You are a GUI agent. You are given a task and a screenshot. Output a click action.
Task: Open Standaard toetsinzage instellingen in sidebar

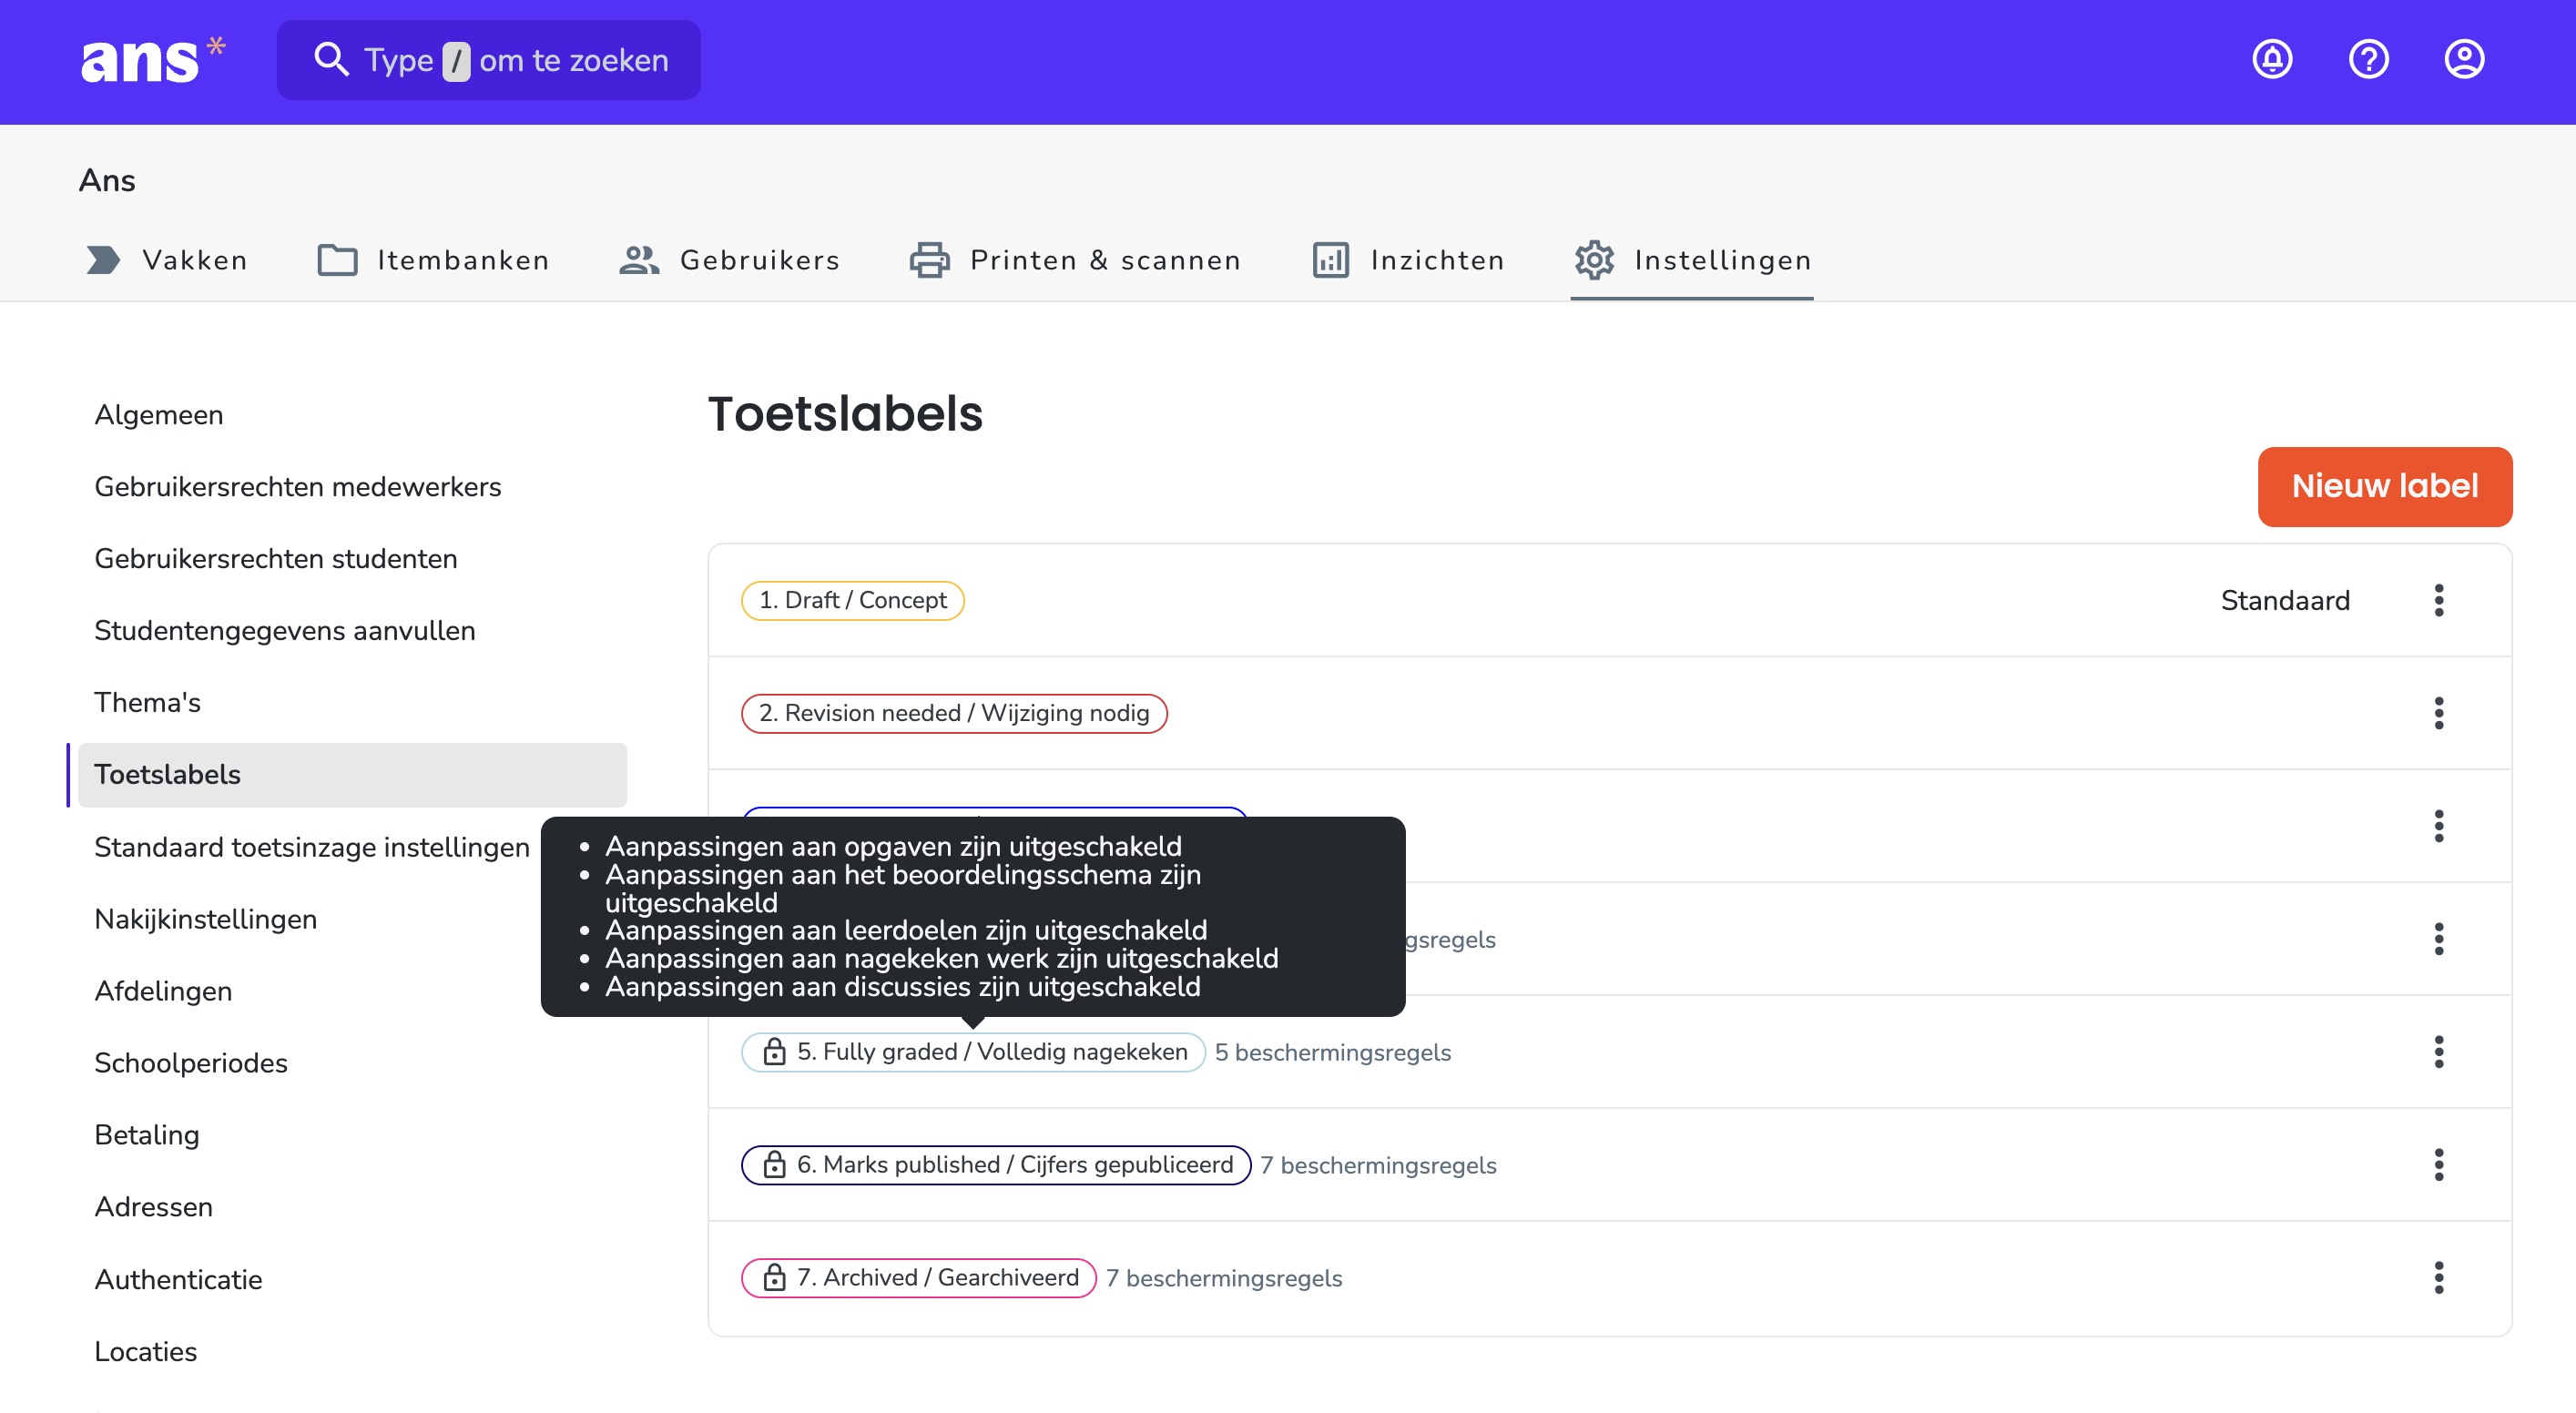[312, 847]
